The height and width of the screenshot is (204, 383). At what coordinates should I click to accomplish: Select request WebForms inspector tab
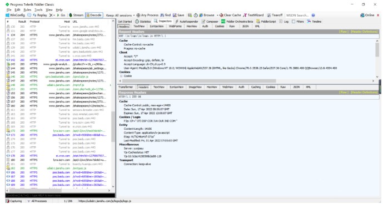175,26
